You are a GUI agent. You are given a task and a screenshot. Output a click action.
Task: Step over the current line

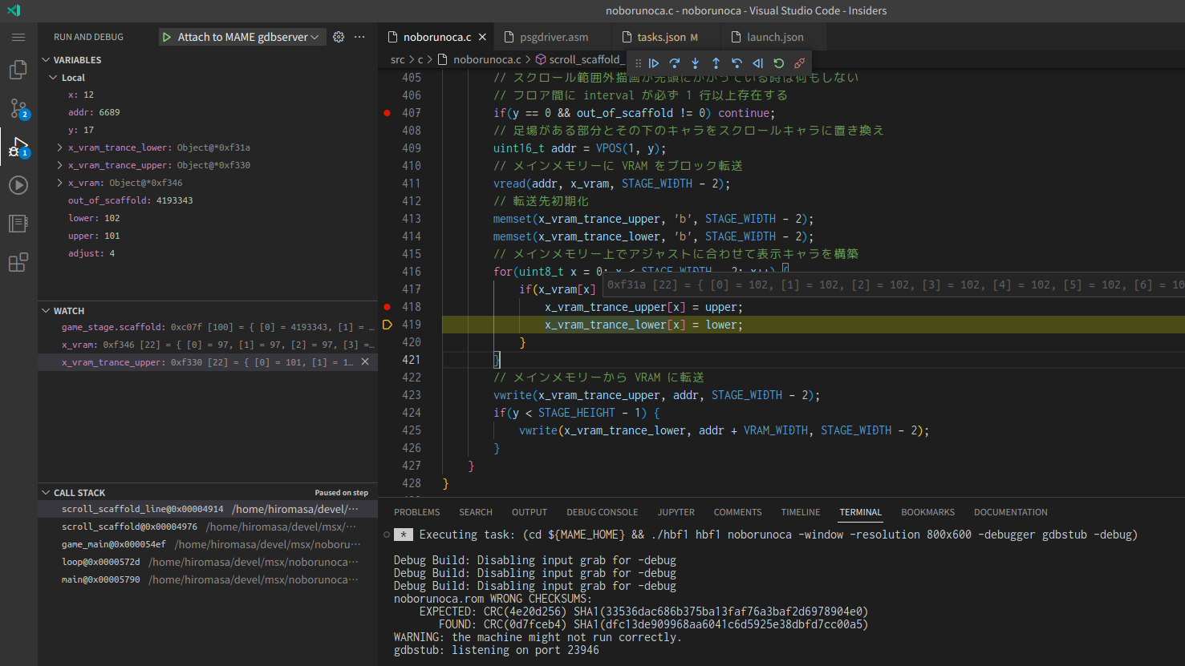coord(675,63)
